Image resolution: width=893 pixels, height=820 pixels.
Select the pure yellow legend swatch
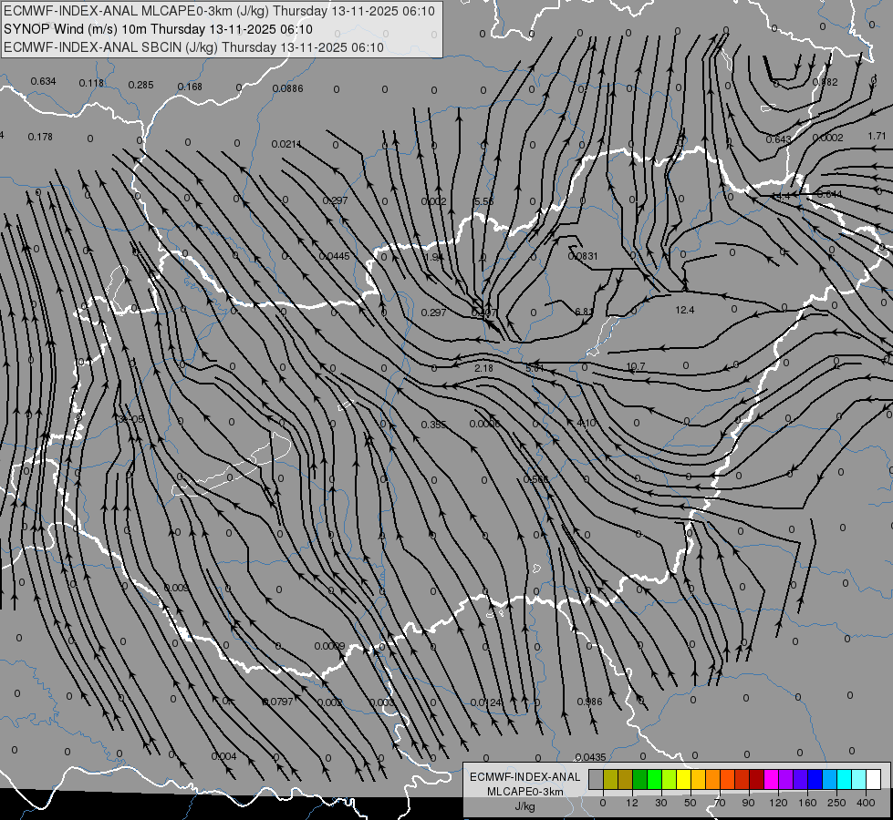pyautogui.click(x=683, y=779)
